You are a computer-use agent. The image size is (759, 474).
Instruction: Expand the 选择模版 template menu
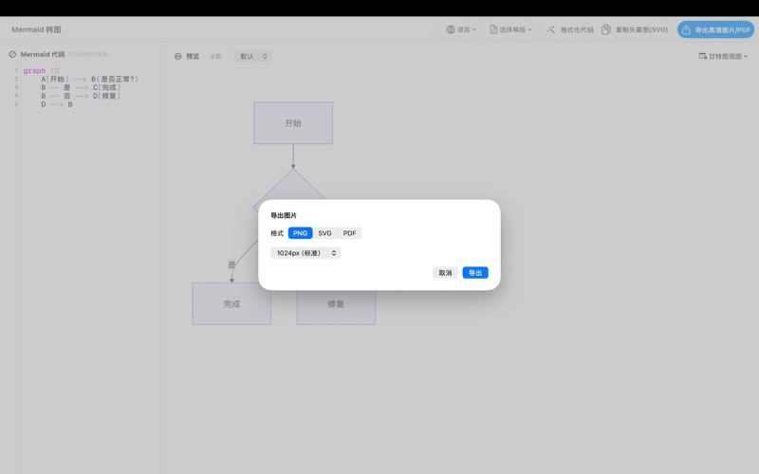tap(510, 29)
